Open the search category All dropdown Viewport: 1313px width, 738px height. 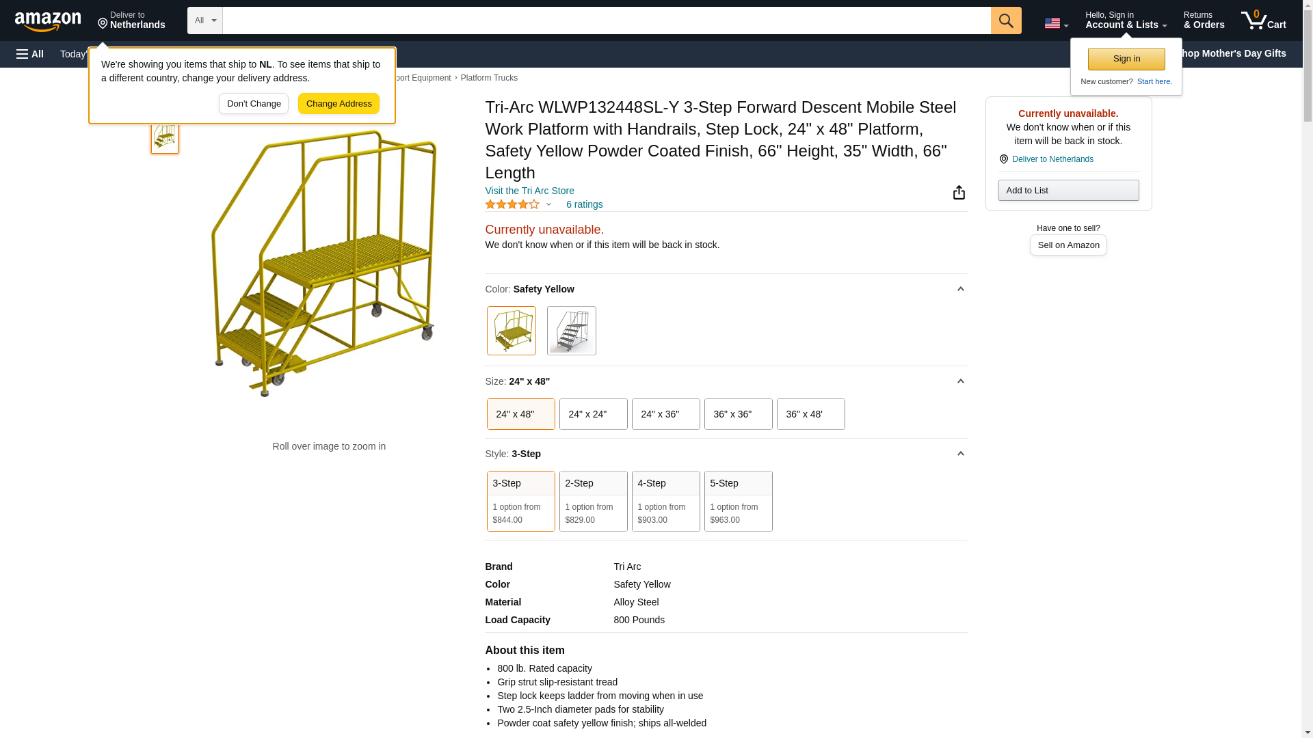click(204, 20)
